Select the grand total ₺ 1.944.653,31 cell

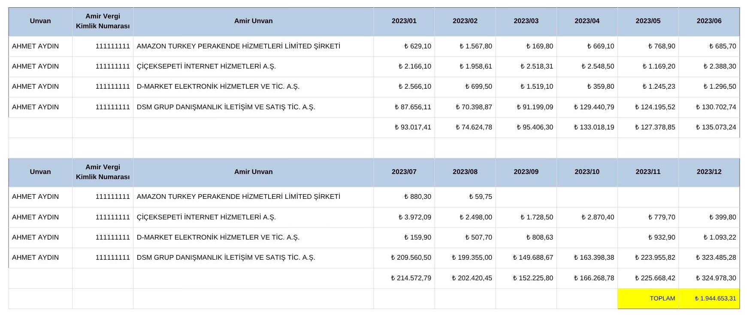click(x=715, y=299)
